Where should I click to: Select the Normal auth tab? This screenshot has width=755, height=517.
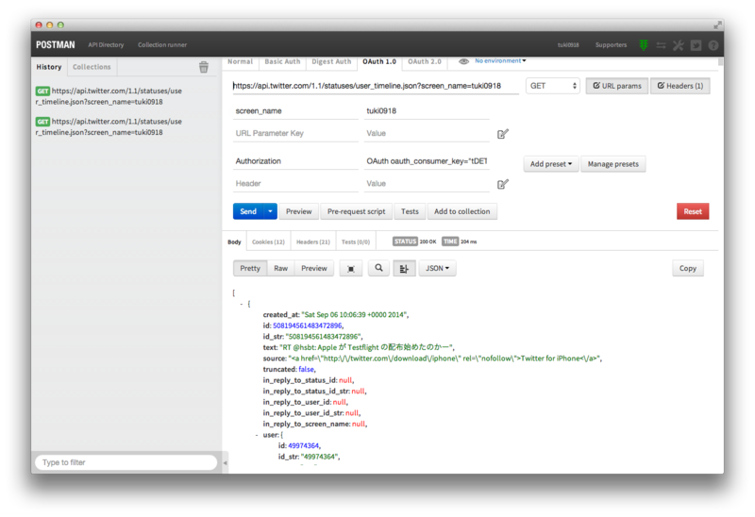(x=240, y=61)
